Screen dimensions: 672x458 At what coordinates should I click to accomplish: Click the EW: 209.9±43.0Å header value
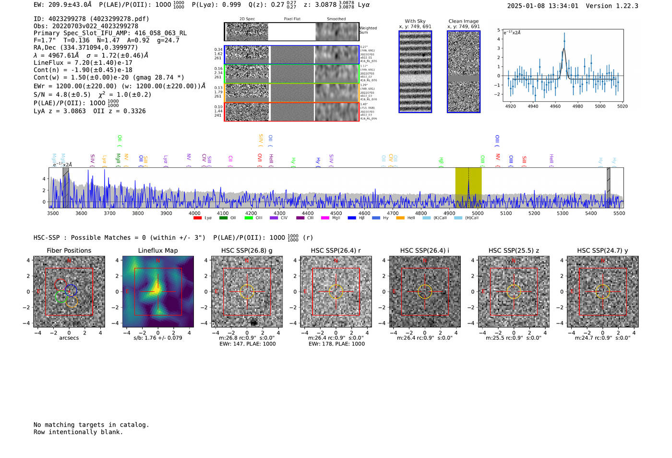click(62, 5)
